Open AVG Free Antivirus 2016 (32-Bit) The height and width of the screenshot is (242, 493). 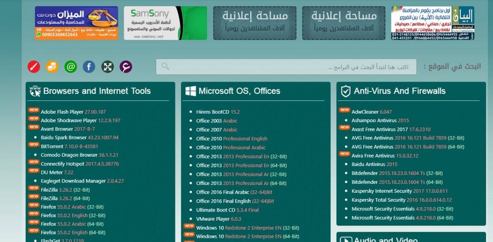point(408,138)
